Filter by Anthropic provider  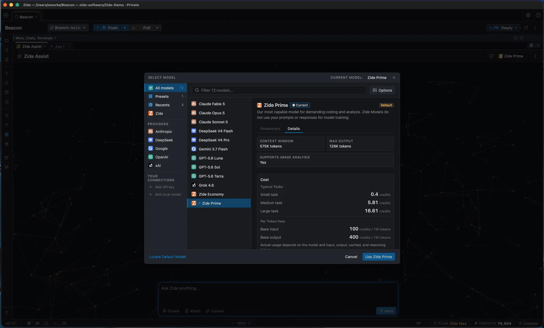166,132
